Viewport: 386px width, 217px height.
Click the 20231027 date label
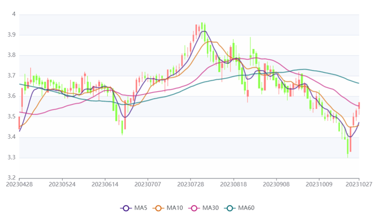359,184
